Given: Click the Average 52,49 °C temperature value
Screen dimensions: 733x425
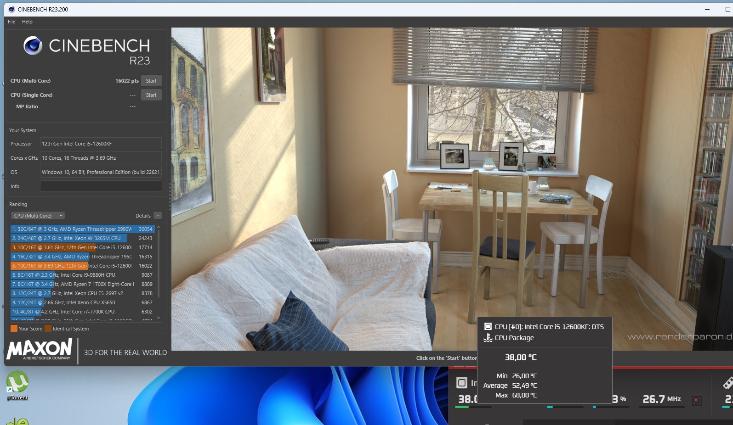Looking at the screenshot, I should [x=524, y=386].
